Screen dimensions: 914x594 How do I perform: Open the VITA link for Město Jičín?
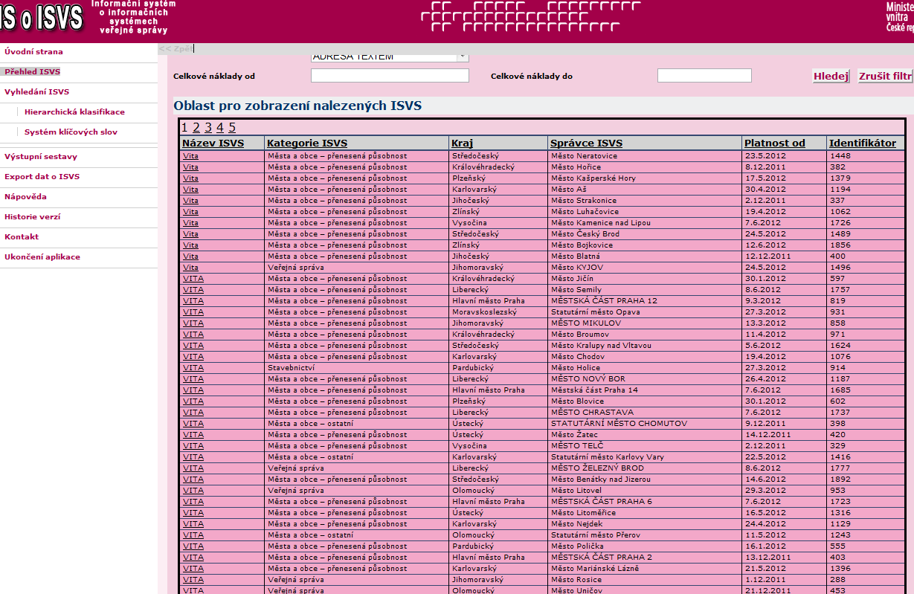click(193, 279)
